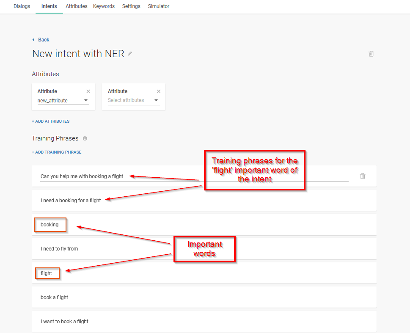Open the Settings tab
Screen dimensions: 410x333
pyautogui.click(x=131, y=6)
